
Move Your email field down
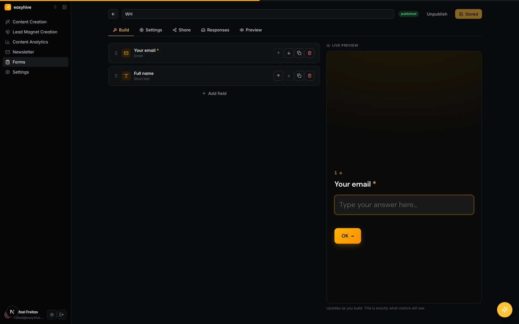tap(289, 53)
